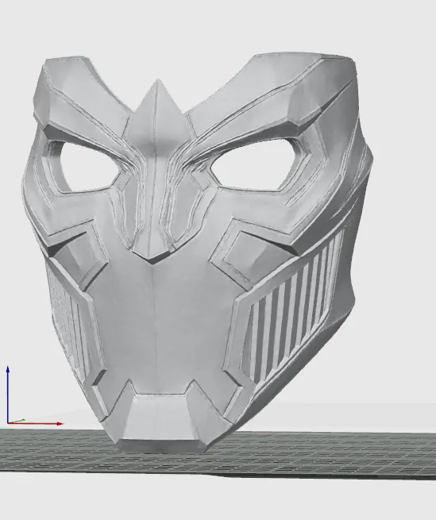Select the 3D mask model in viewport
The height and width of the screenshot is (520, 436).
click(x=196, y=252)
